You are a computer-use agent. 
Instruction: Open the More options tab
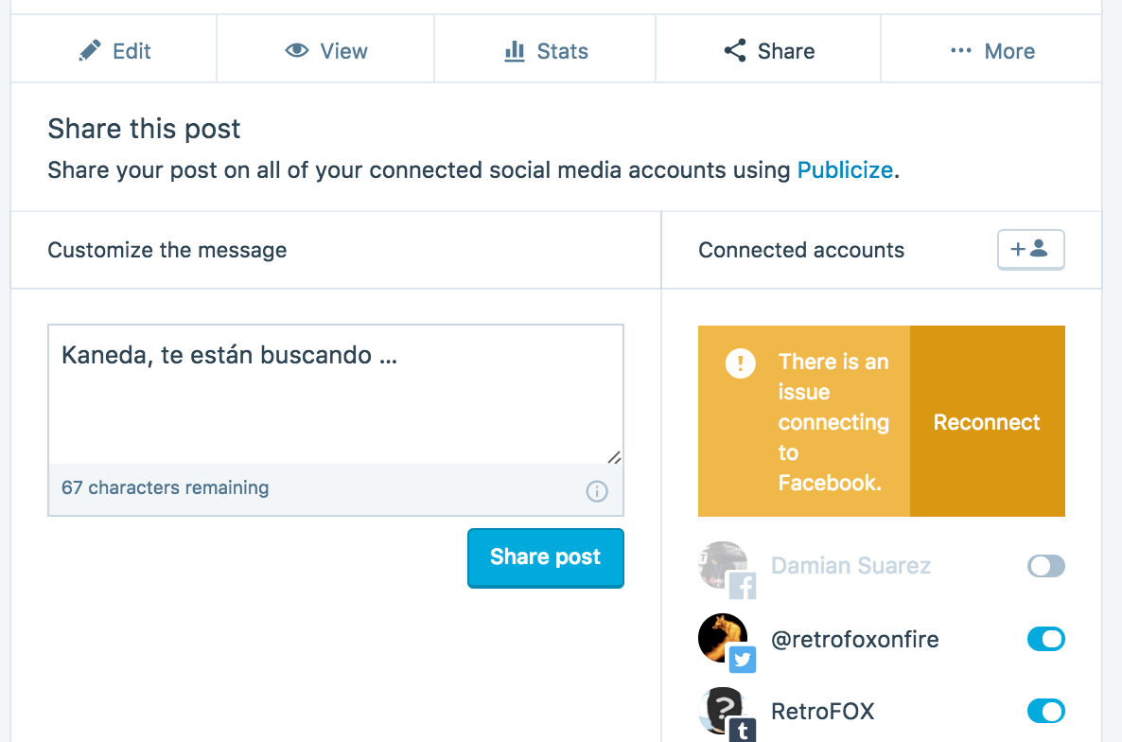click(991, 50)
